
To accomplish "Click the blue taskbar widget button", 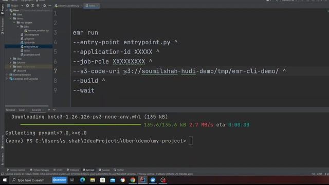I will pos(60,180).
